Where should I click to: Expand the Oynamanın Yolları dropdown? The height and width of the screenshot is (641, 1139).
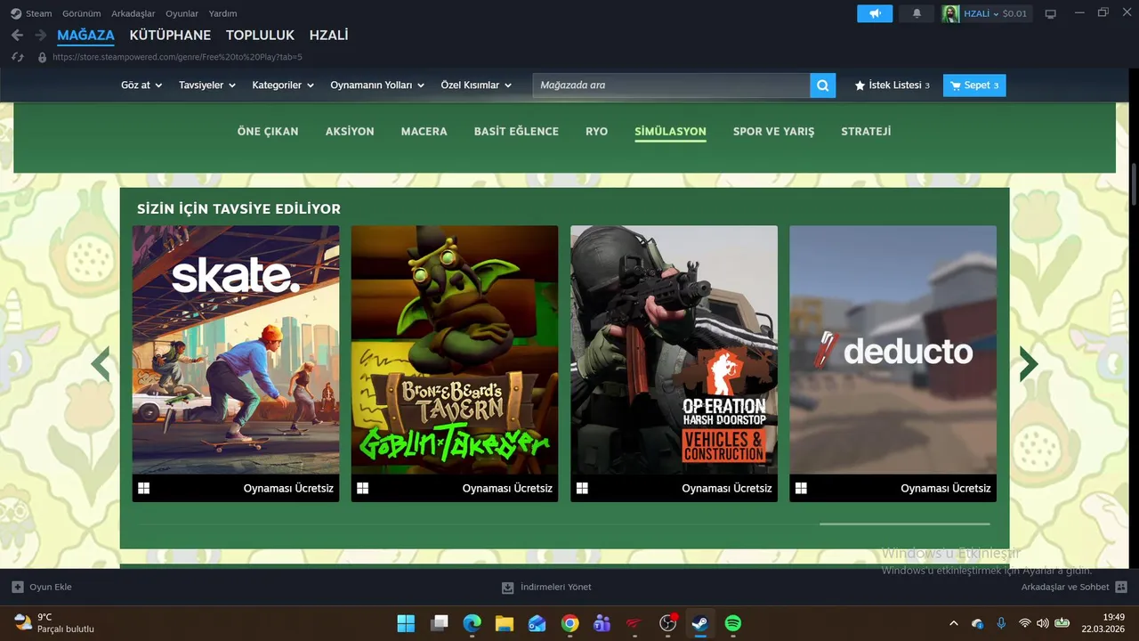377,85
